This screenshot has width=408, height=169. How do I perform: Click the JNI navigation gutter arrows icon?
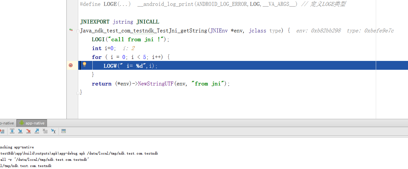tap(71, 30)
